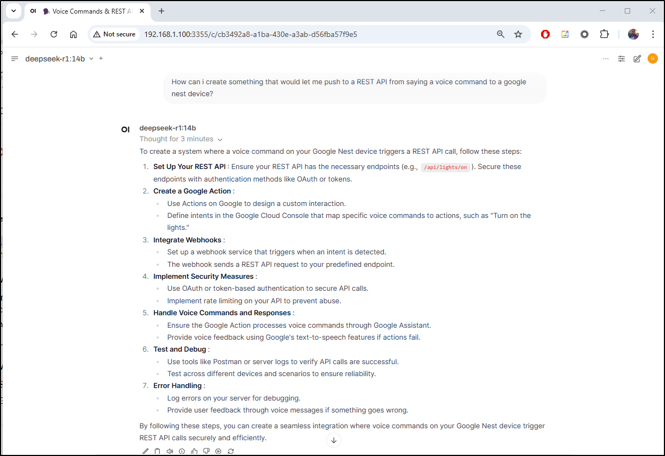Viewport: 665px width, 456px height.
Task: Copy the response to clipboard
Action: (x=158, y=451)
